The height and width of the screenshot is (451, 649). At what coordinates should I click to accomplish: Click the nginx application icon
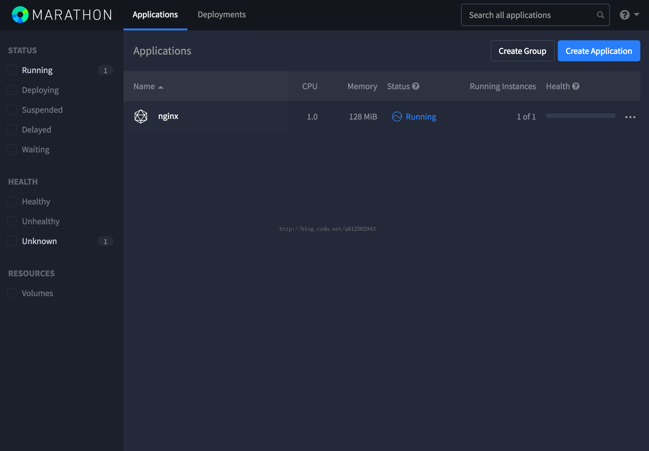pyautogui.click(x=141, y=116)
